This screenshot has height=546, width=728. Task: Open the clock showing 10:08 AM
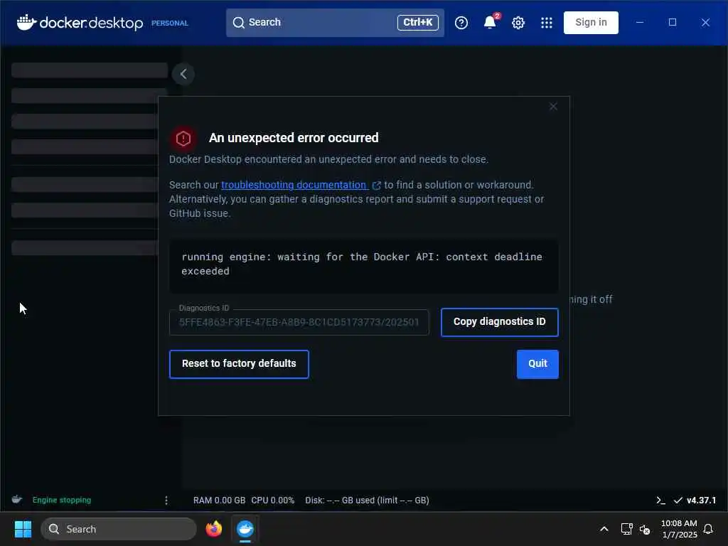pos(679,529)
